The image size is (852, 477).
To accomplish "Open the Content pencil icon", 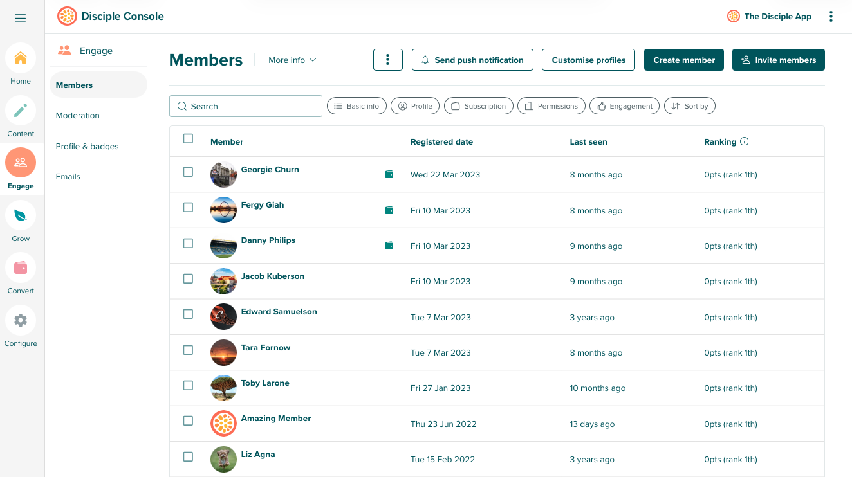I will 21,111.
